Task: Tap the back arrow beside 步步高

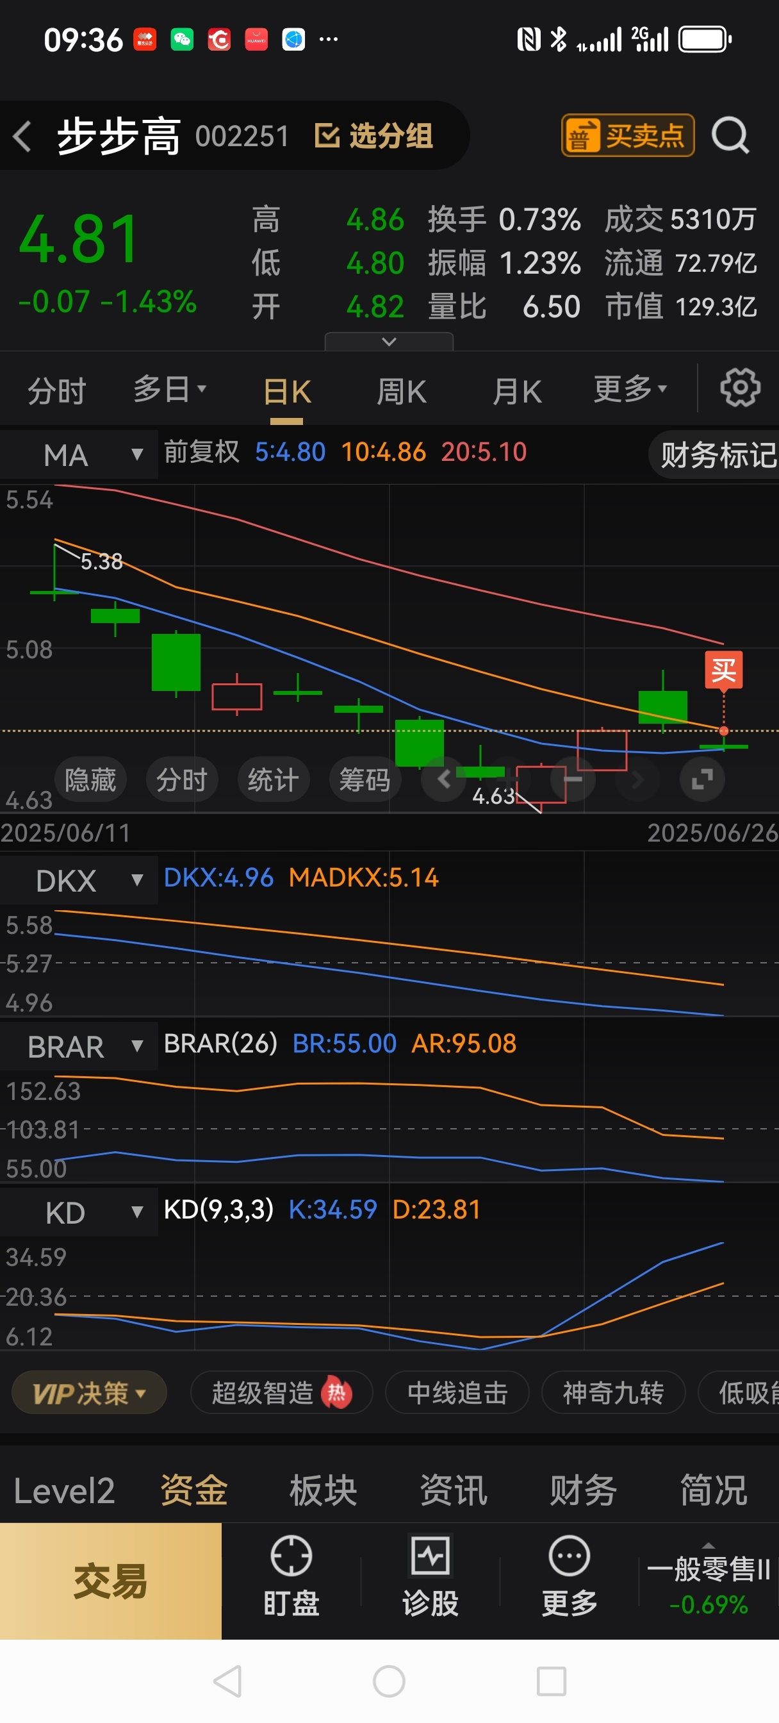Action: (x=22, y=137)
